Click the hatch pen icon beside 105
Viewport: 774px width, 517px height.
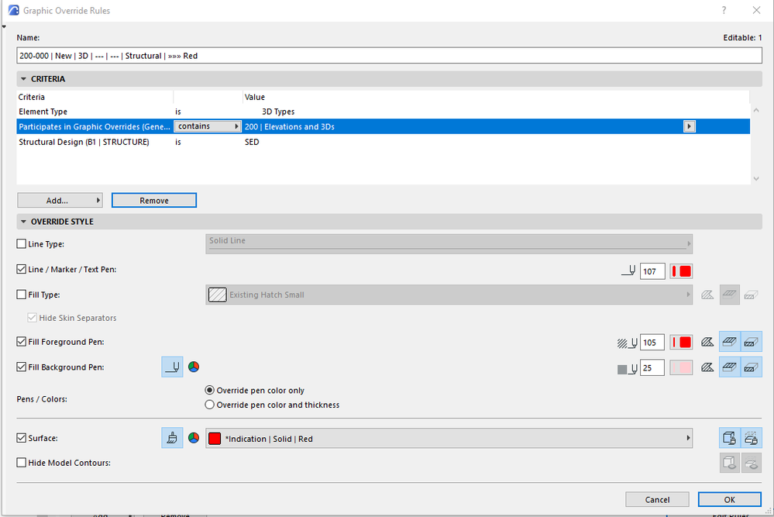click(627, 342)
